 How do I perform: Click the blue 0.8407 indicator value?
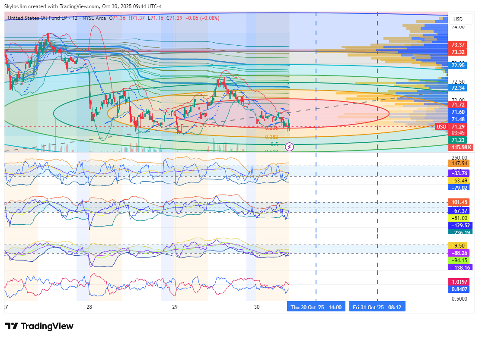(459, 289)
